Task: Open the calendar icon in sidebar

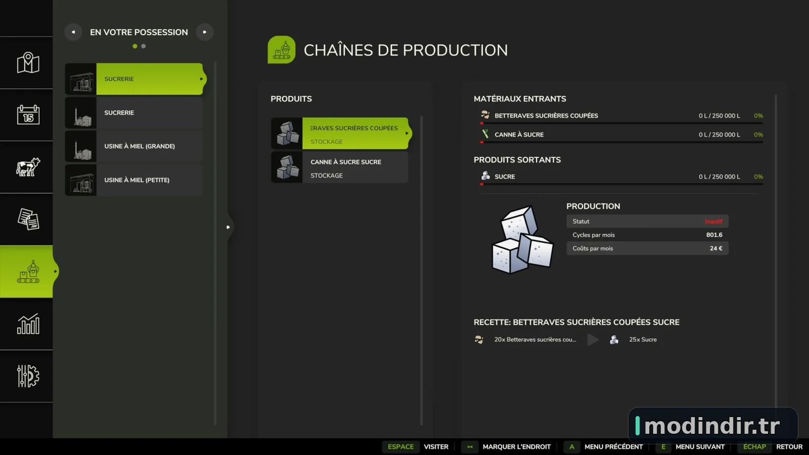Action: point(28,115)
